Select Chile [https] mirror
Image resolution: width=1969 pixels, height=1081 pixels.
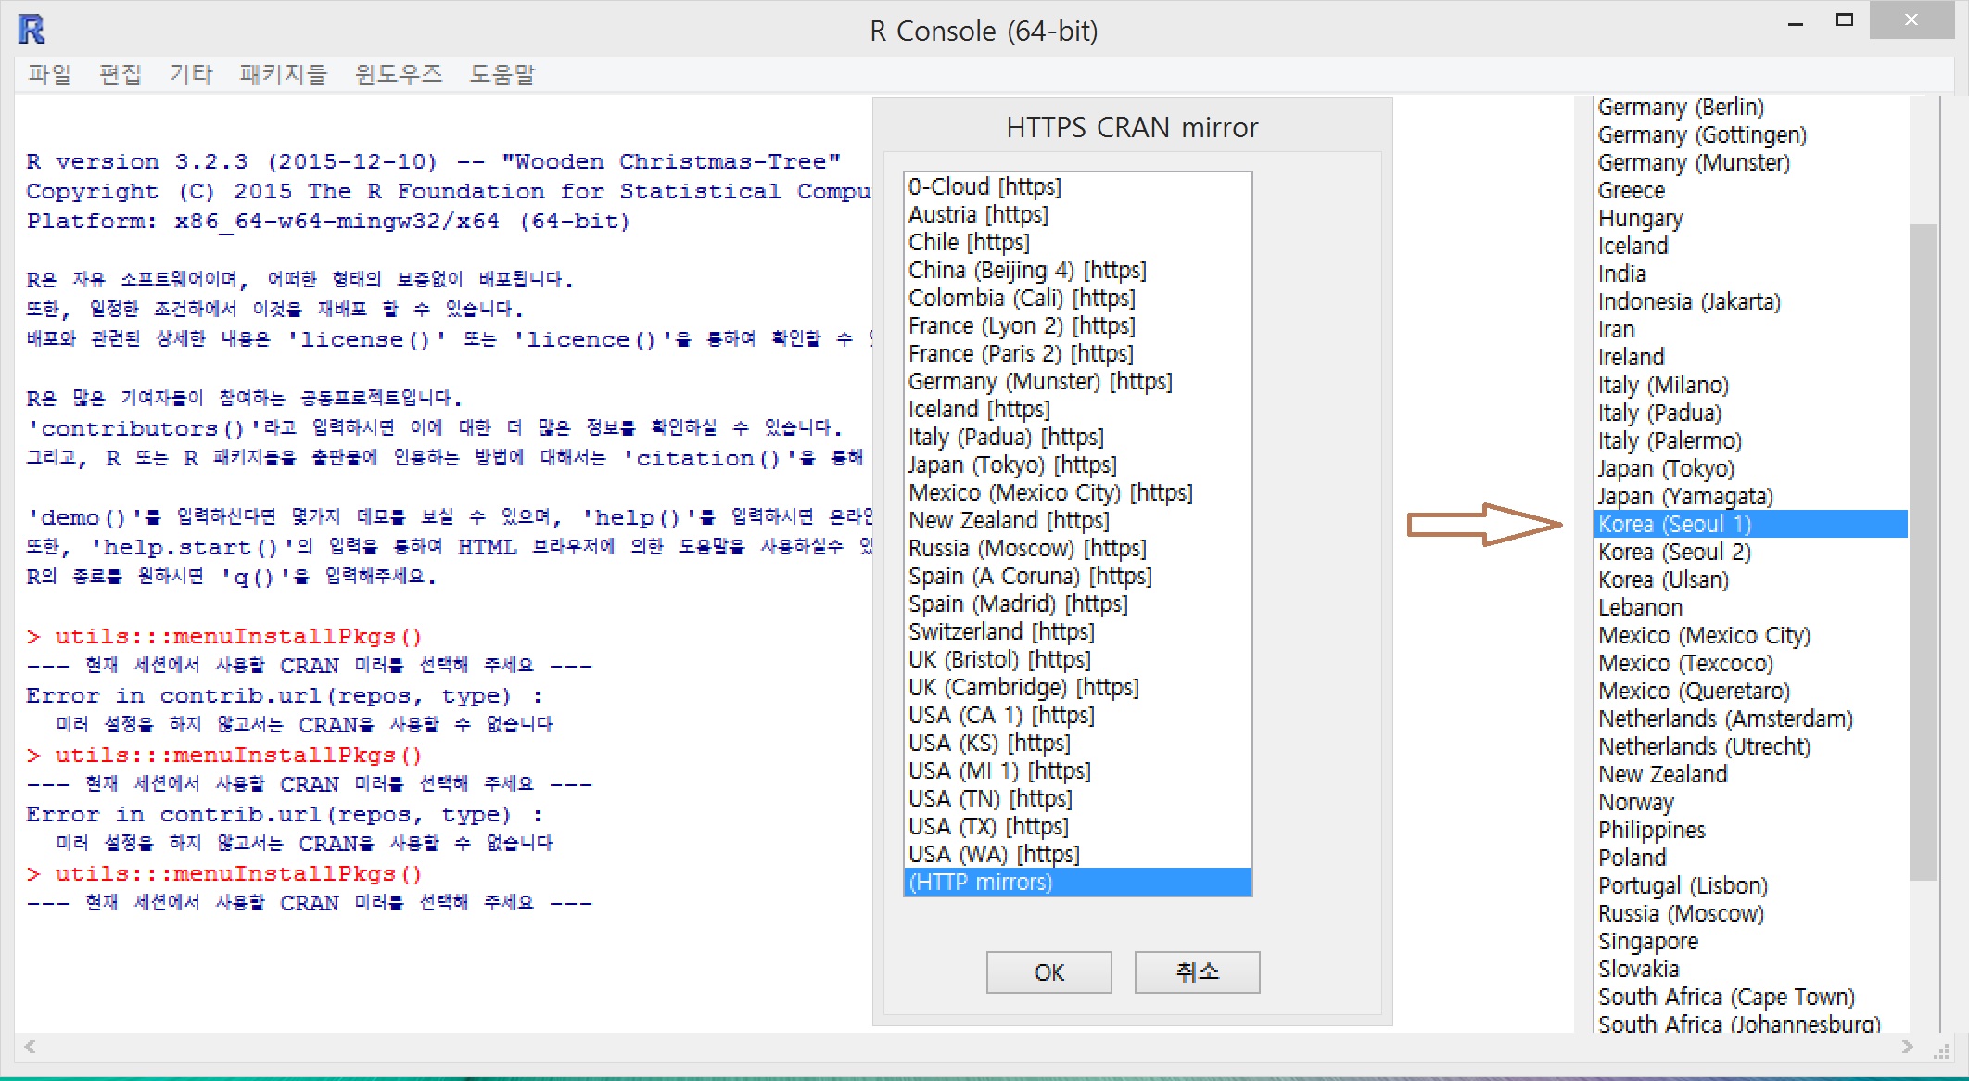pyautogui.click(x=1078, y=242)
